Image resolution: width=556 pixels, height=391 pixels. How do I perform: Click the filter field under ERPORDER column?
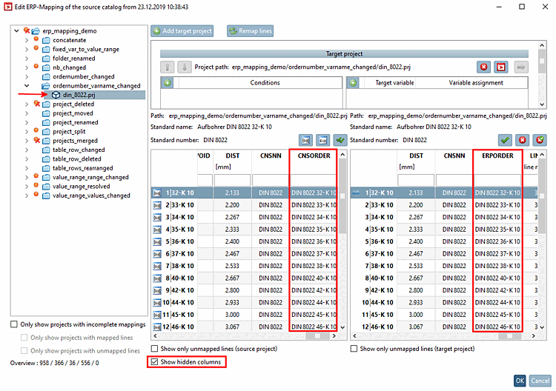pyautogui.click(x=497, y=180)
